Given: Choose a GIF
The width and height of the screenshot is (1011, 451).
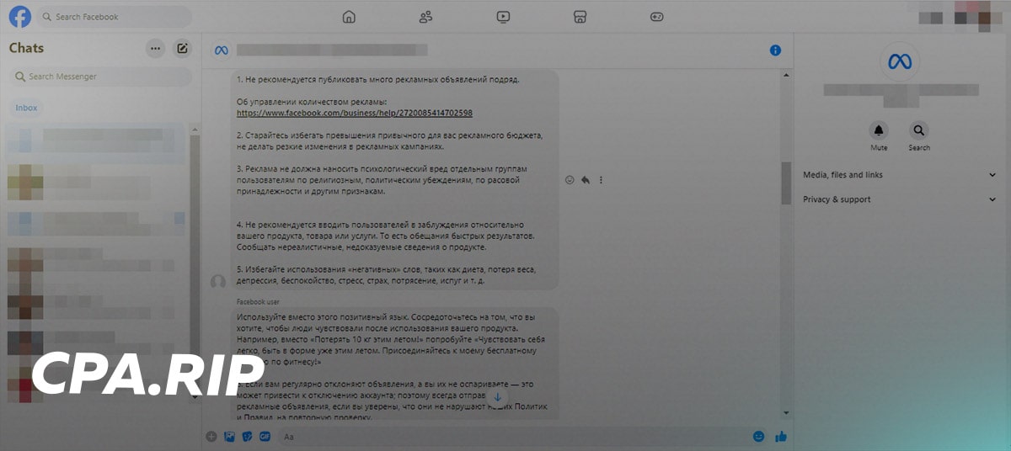Looking at the screenshot, I should (265, 437).
